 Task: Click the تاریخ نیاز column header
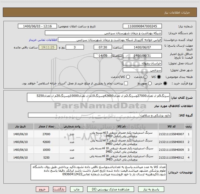coord(21,127)
